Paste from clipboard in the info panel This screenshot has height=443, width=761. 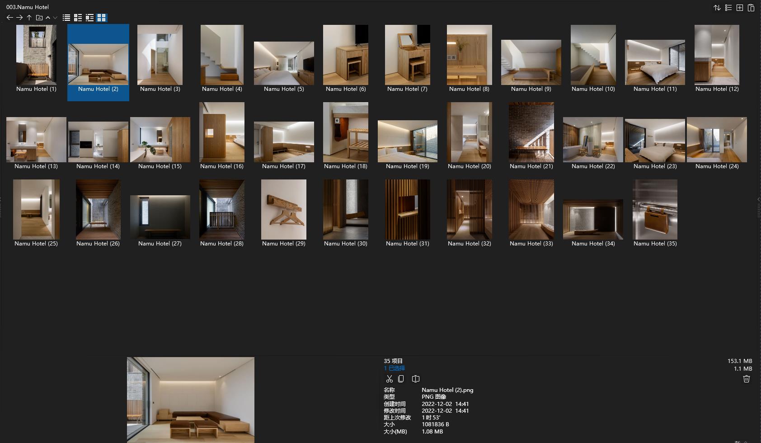tap(415, 379)
